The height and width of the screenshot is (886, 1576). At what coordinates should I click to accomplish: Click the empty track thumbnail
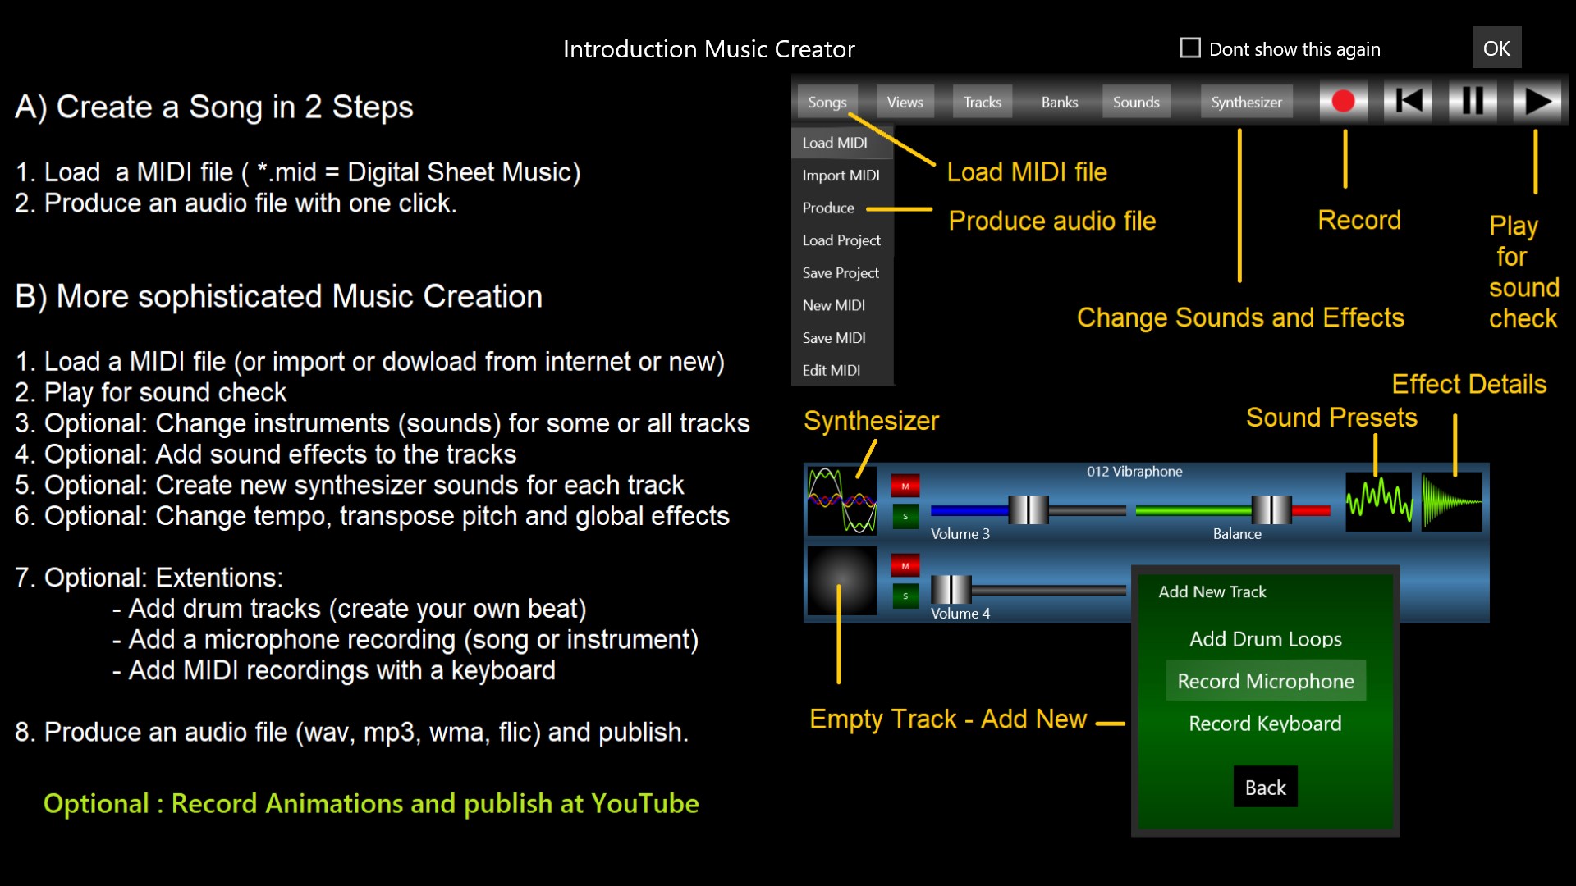pyautogui.click(x=841, y=581)
